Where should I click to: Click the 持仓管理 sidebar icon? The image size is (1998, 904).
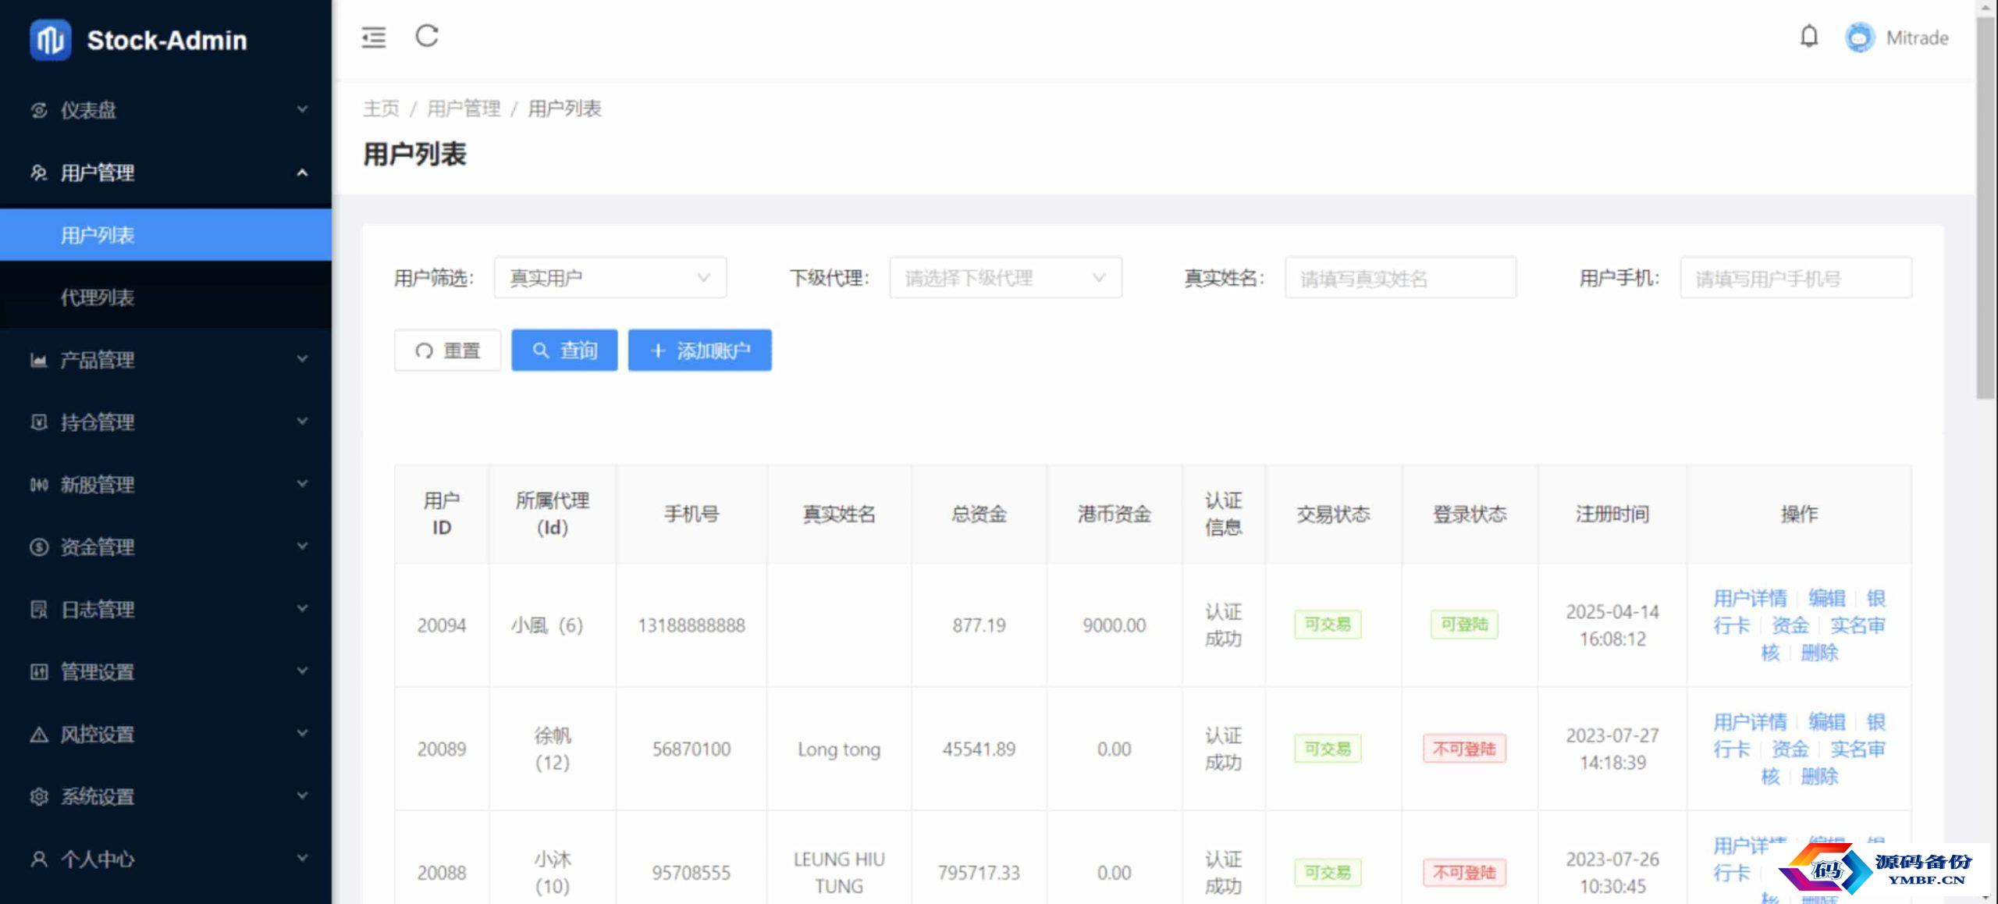pyautogui.click(x=39, y=422)
